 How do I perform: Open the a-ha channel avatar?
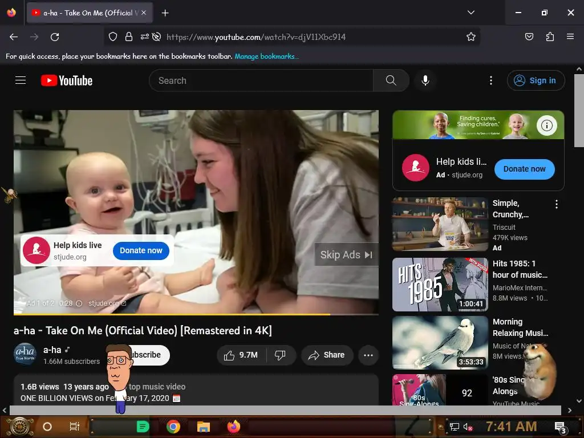25,354
